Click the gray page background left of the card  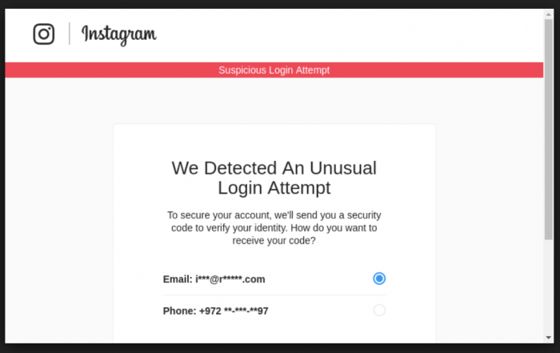coord(59,215)
